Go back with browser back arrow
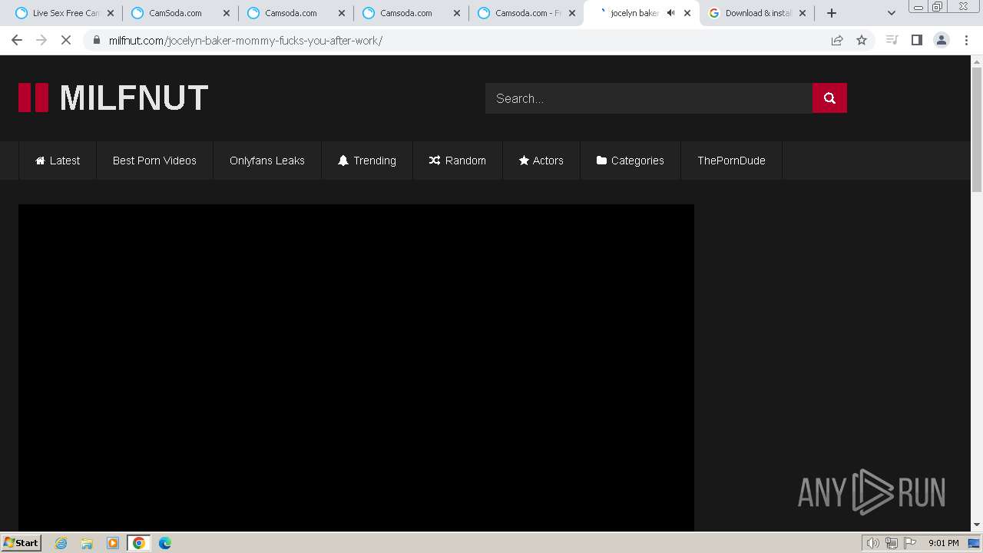The height and width of the screenshot is (553, 983). point(17,40)
